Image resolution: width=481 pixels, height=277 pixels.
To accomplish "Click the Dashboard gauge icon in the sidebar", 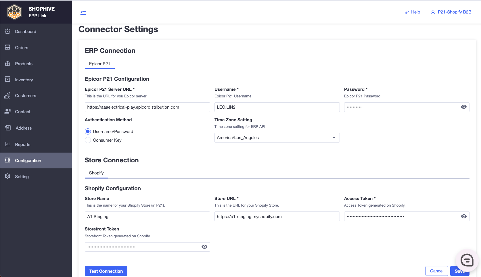I will coord(8,31).
